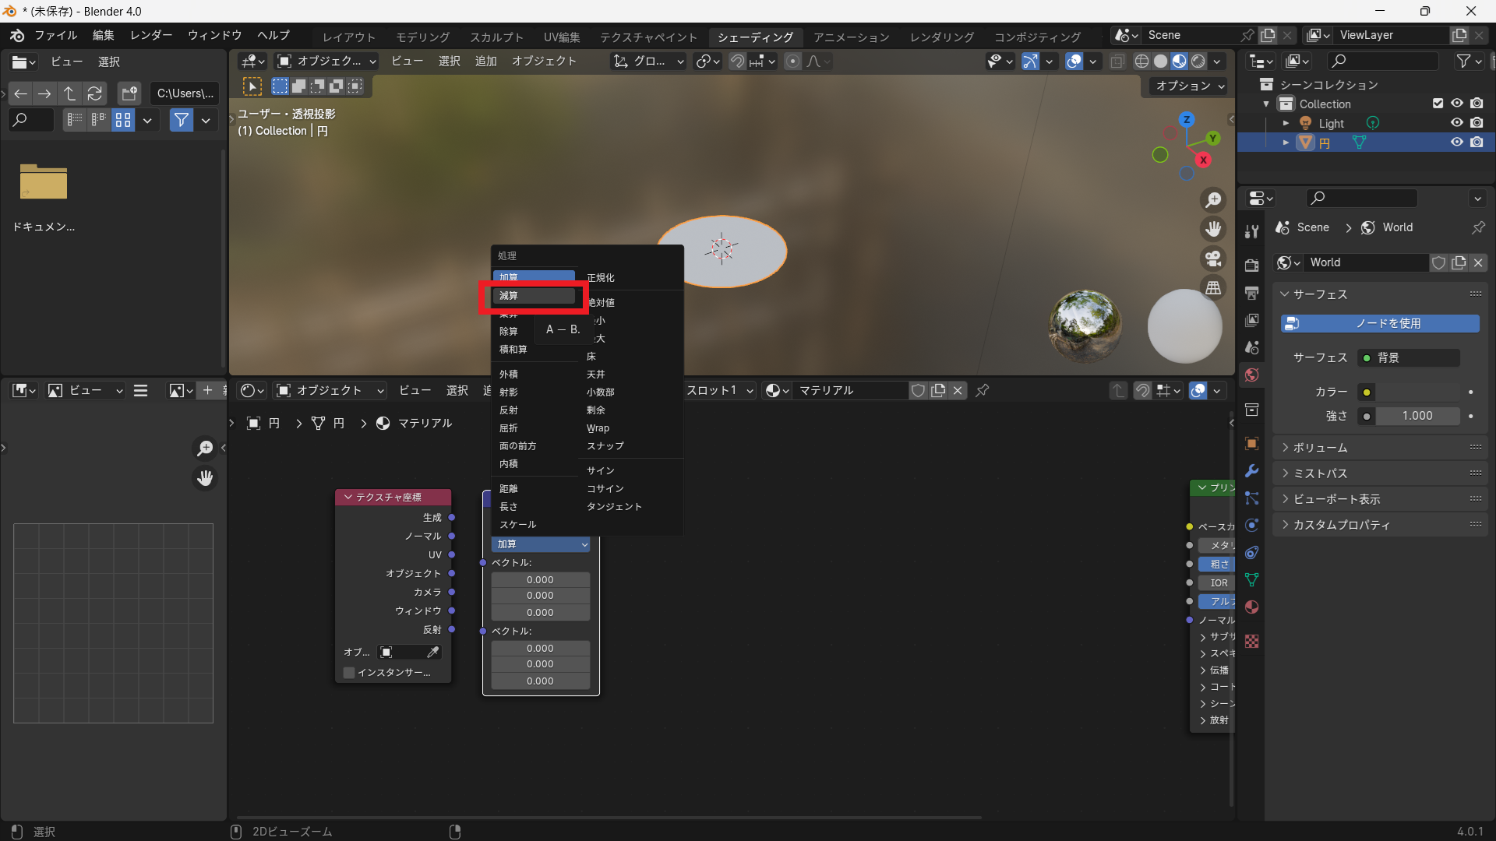Toggle camera view icon in viewport
The width and height of the screenshot is (1496, 841).
tap(1213, 259)
